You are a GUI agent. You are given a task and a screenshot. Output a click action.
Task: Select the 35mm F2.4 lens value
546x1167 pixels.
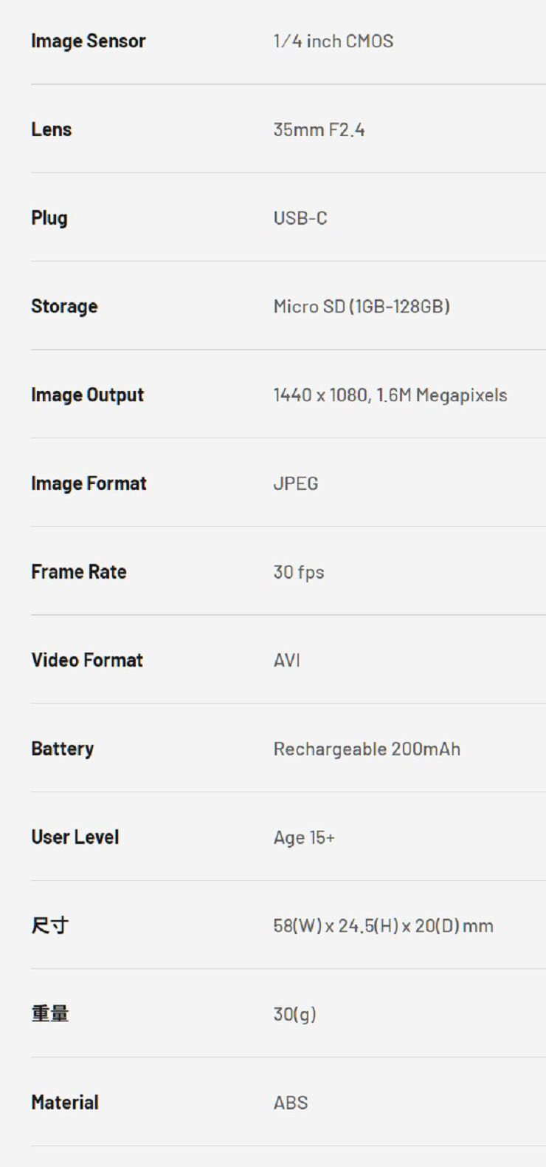click(319, 129)
